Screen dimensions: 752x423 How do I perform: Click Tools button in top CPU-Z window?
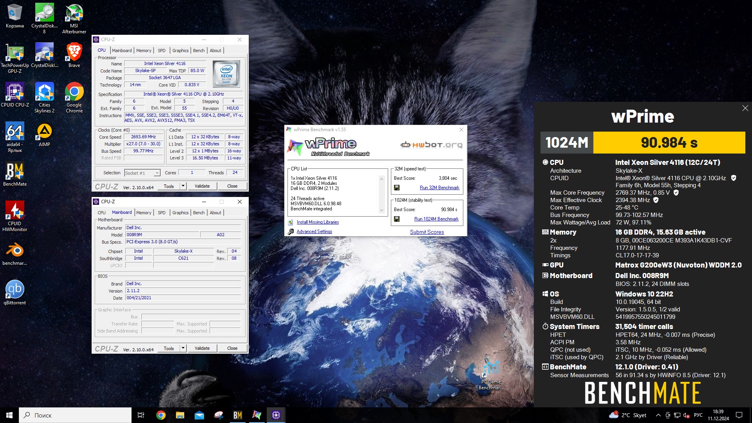point(169,186)
